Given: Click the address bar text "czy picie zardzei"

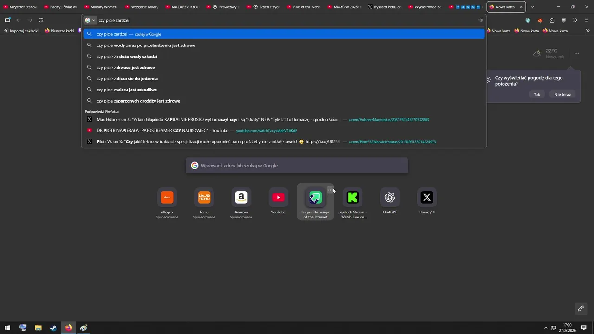Looking at the screenshot, I should point(114,20).
